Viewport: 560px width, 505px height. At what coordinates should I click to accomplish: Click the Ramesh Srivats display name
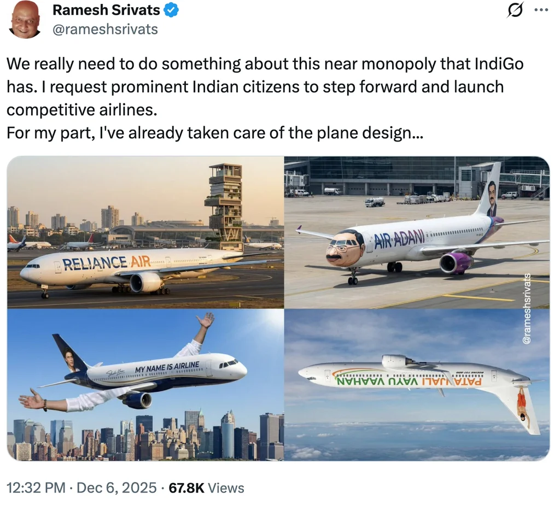106,10
